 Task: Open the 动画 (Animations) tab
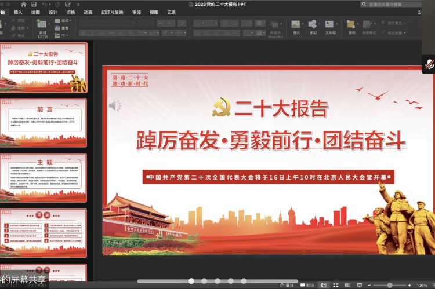[x=88, y=12]
